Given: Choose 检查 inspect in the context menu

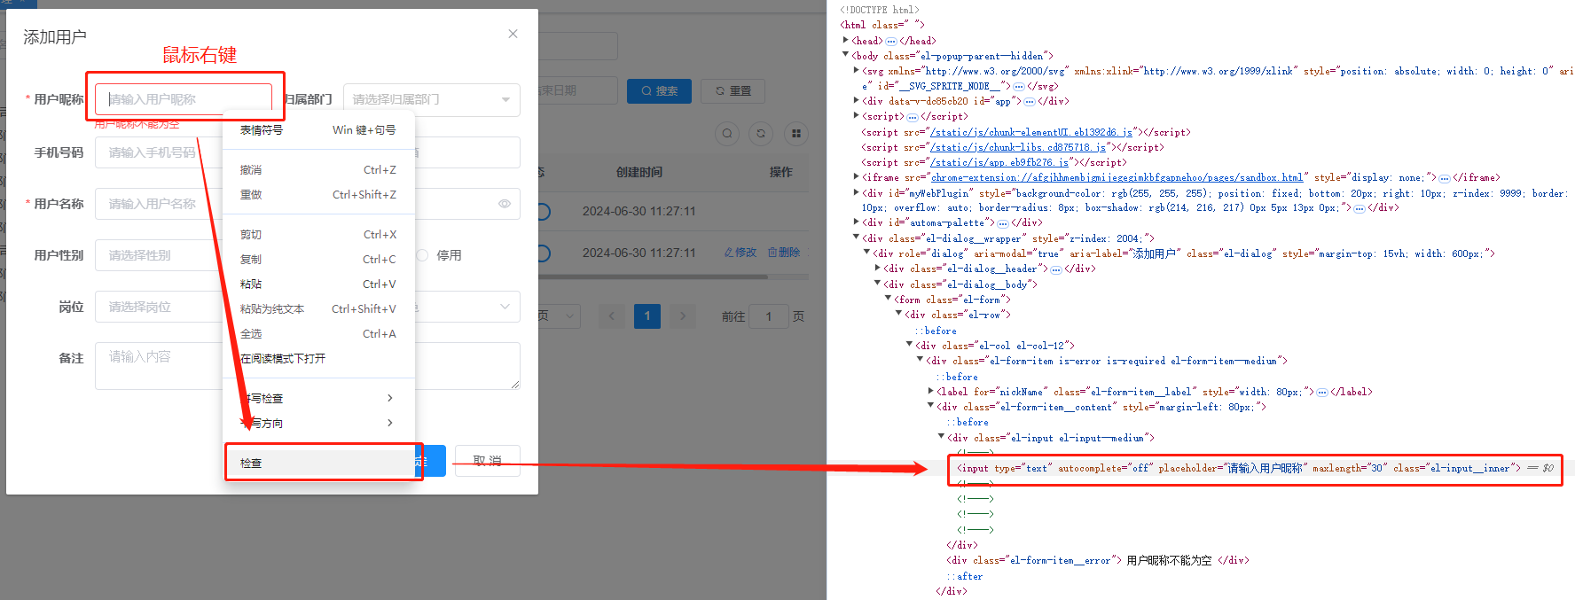Looking at the screenshot, I should pos(318,463).
